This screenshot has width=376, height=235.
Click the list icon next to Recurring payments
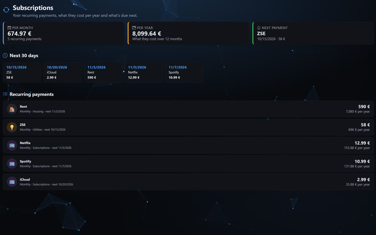pos(5,94)
